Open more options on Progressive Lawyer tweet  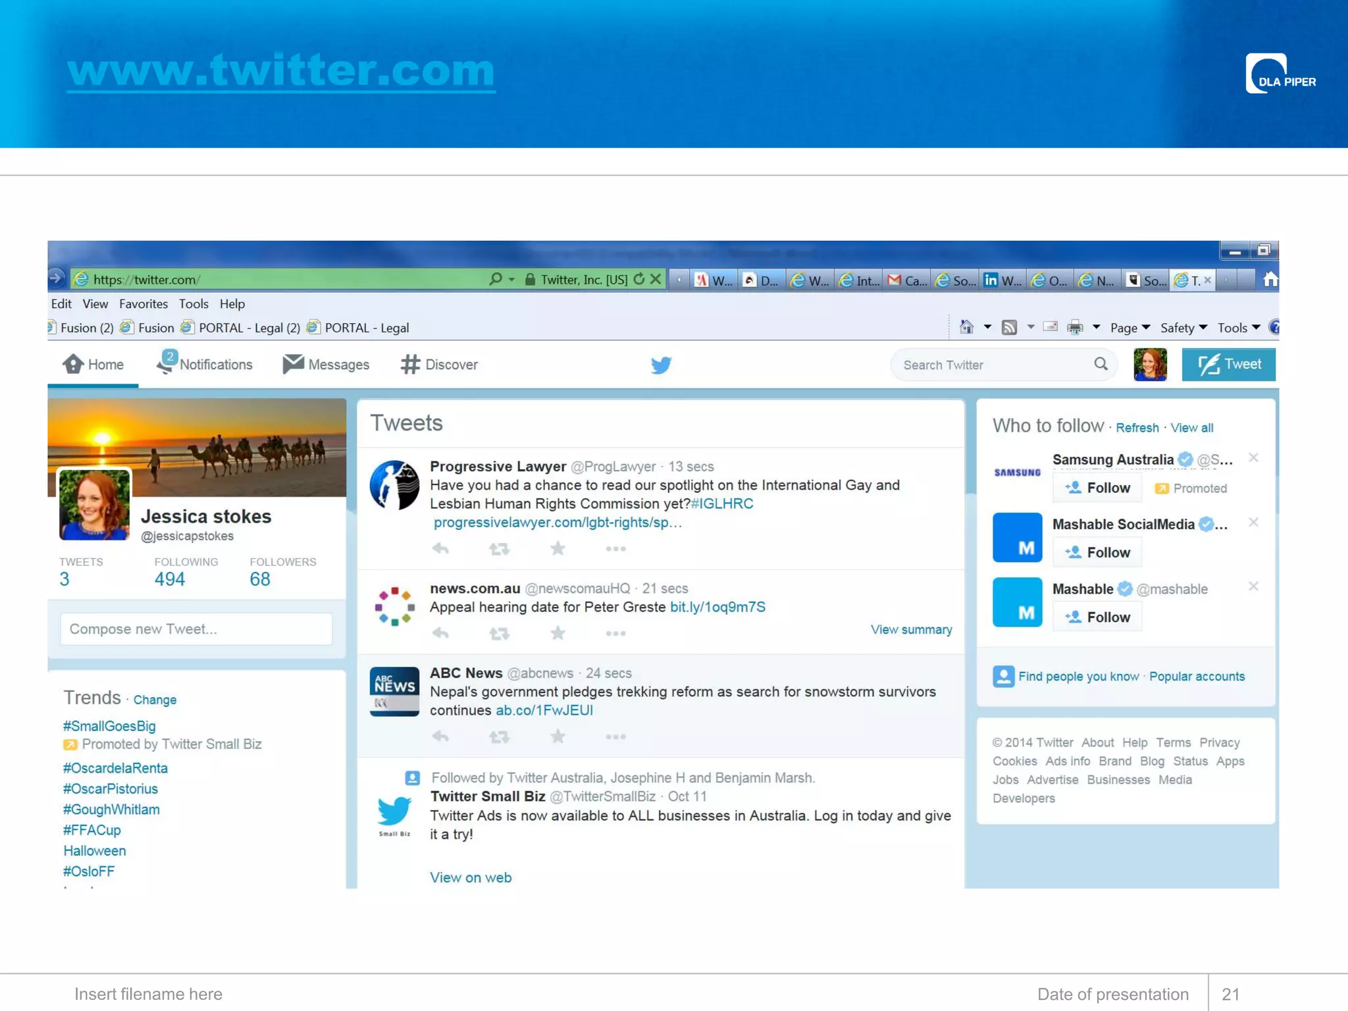(x=615, y=548)
